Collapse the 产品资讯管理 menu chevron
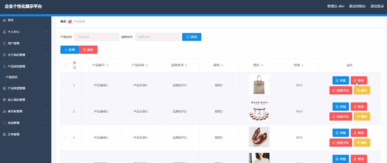Viewport: 387px width, 163px height. [46, 66]
